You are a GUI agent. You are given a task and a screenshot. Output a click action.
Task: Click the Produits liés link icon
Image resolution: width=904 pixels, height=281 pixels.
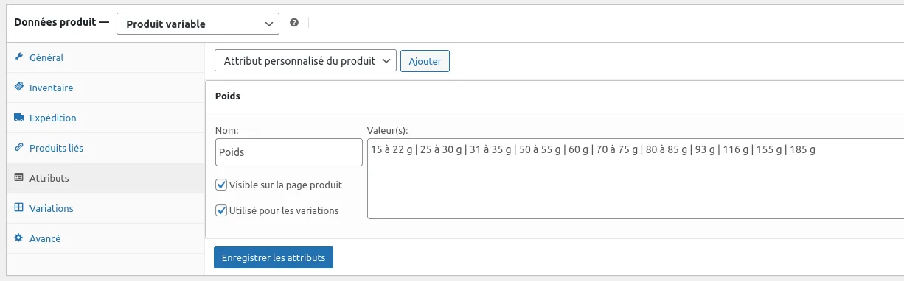[x=19, y=148]
